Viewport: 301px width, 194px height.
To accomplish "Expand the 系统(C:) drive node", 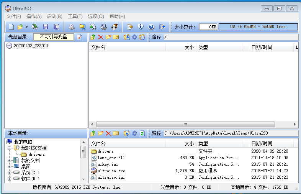I will coord(10,173).
